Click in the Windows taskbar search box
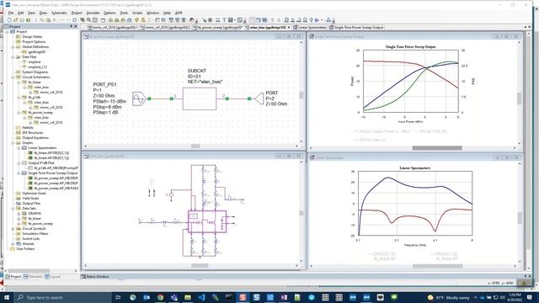 62,297
